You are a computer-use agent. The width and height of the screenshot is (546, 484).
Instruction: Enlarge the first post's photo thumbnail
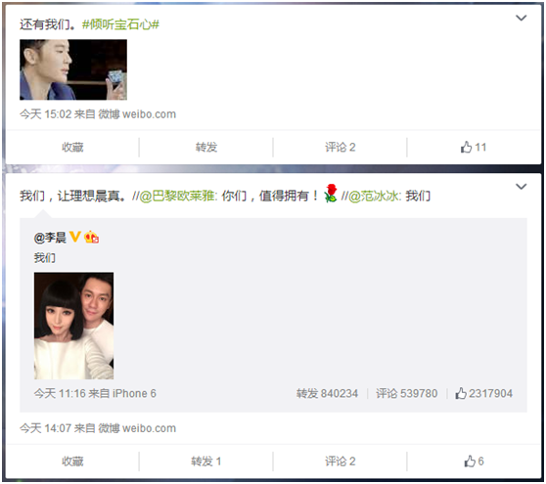point(73,69)
